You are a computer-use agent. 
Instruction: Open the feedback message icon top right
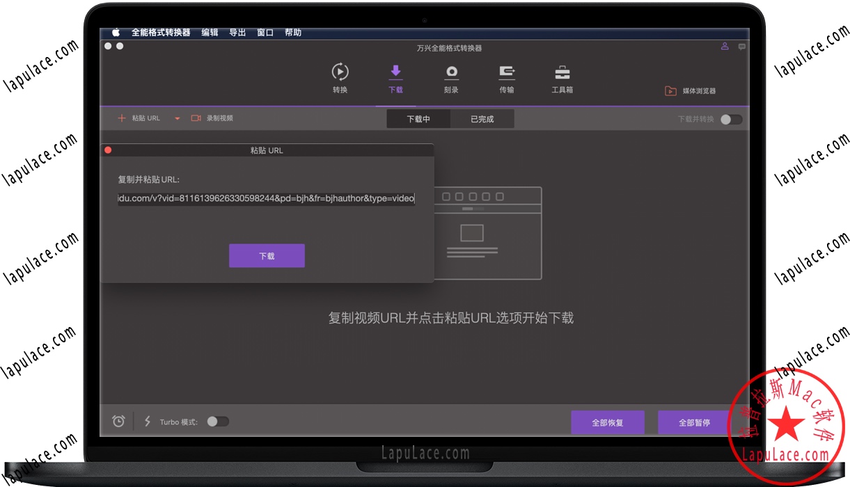click(741, 46)
